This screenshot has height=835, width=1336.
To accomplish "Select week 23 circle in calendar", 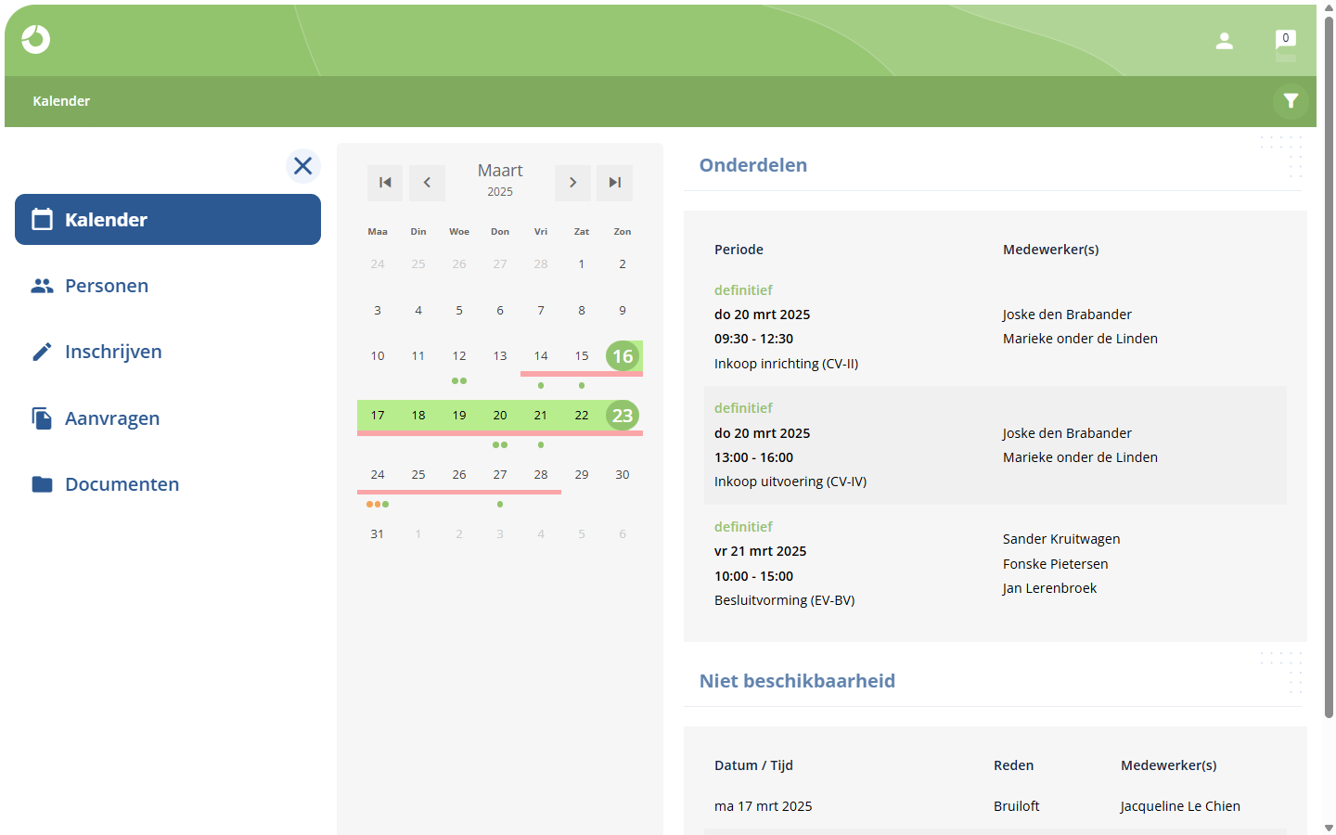I will click(x=623, y=416).
